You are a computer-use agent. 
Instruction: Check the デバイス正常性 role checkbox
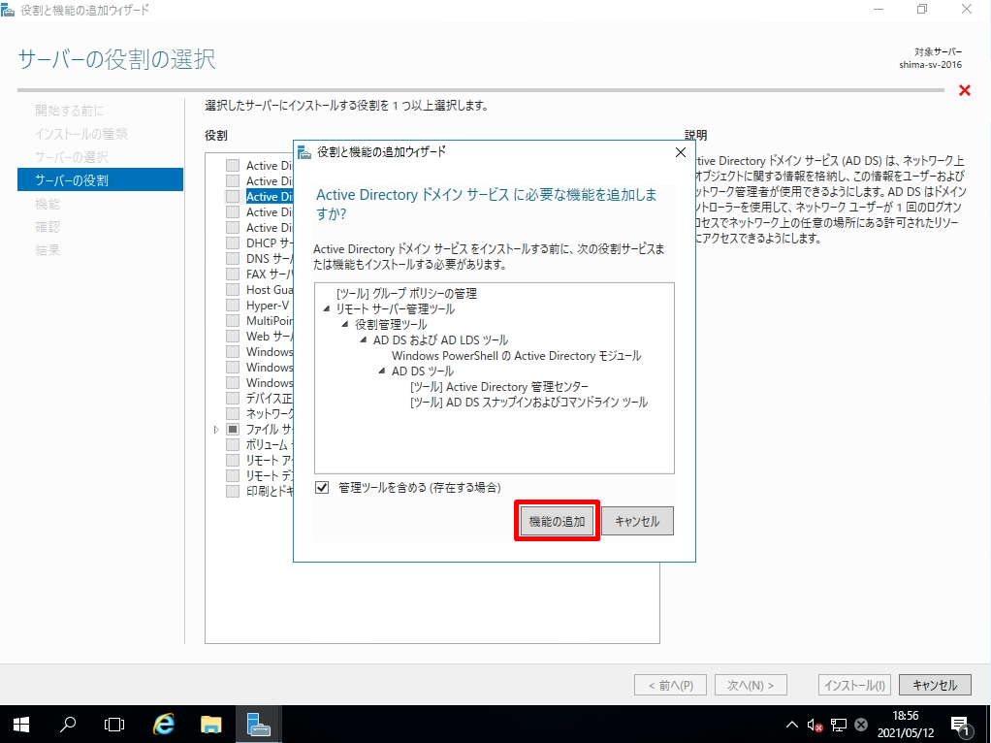pos(234,399)
